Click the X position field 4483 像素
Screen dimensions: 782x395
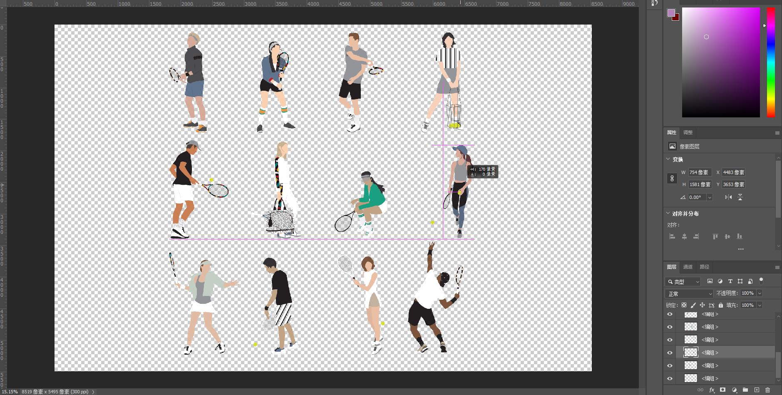pos(734,172)
